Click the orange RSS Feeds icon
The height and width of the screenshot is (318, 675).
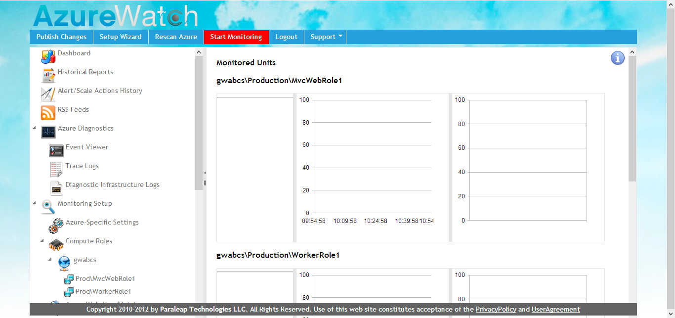48,113
